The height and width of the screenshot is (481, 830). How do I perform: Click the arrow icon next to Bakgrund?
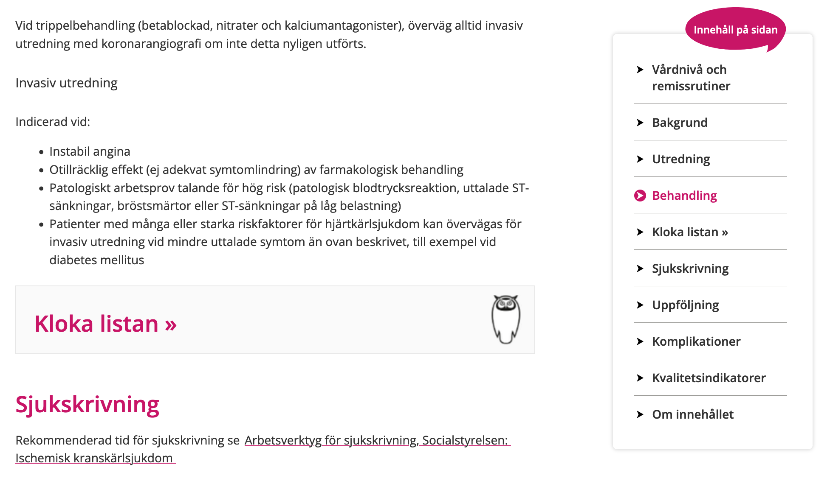(640, 123)
